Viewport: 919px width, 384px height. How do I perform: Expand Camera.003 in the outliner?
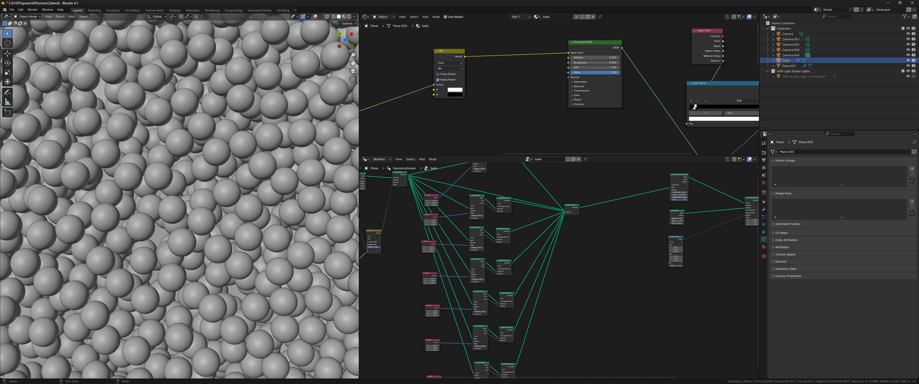tap(773, 50)
